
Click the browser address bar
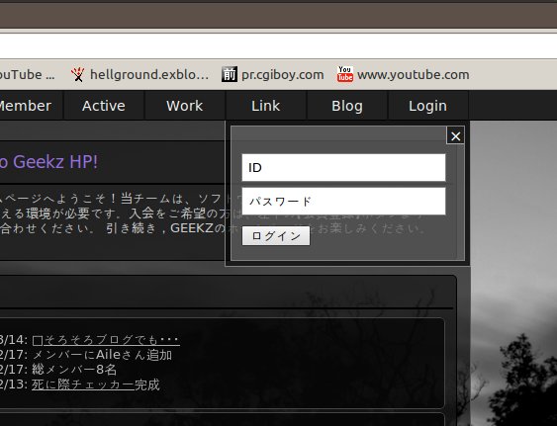point(279,46)
